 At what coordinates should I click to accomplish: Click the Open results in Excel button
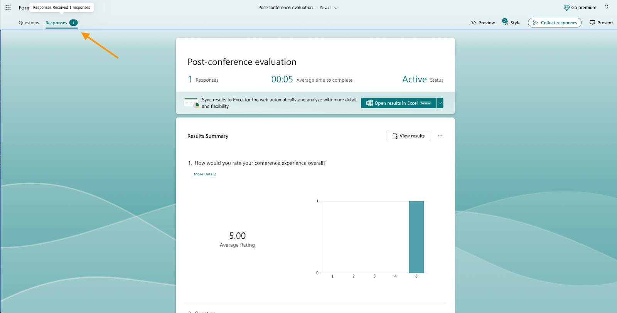(398, 103)
